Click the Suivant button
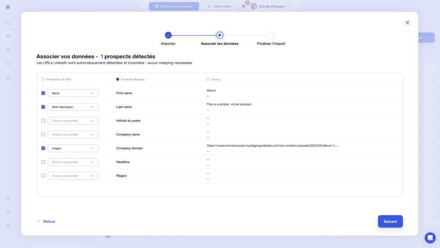The width and height of the screenshot is (440, 248). click(x=390, y=221)
